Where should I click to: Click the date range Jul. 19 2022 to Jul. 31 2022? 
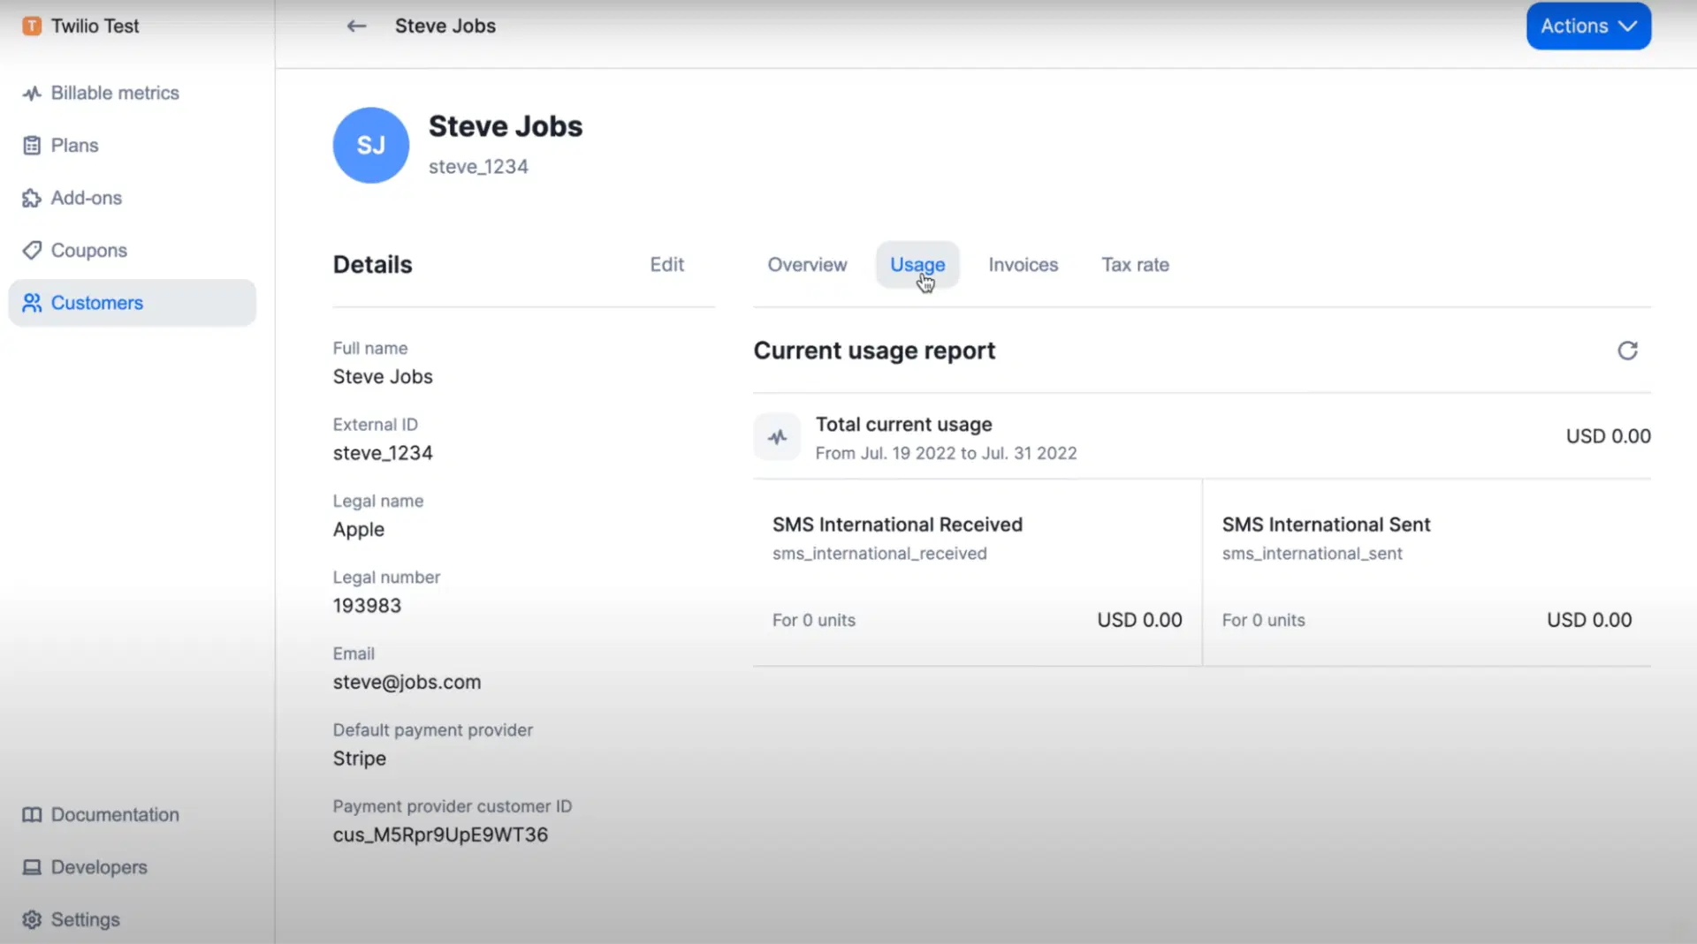click(946, 453)
